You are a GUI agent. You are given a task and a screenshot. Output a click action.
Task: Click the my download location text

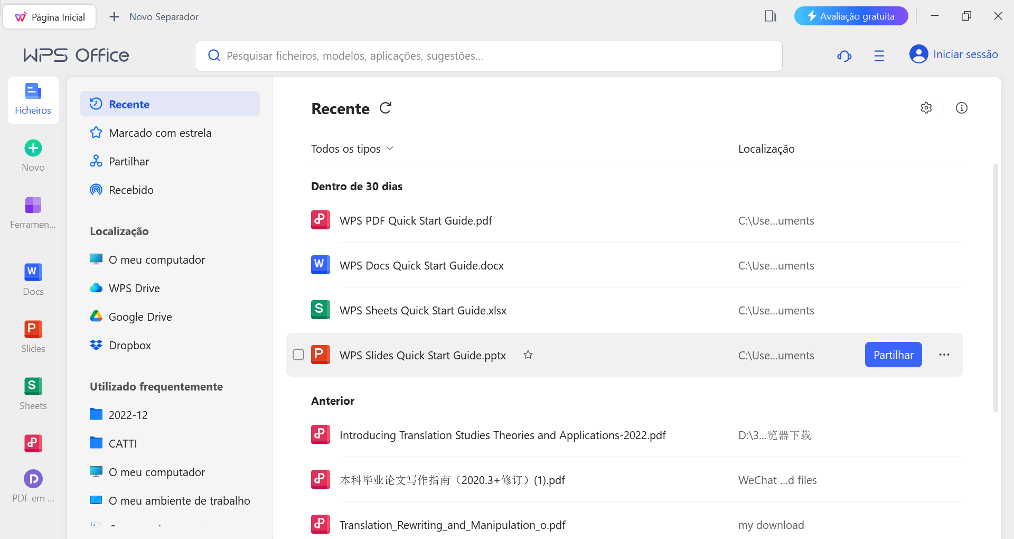click(x=771, y=525)
